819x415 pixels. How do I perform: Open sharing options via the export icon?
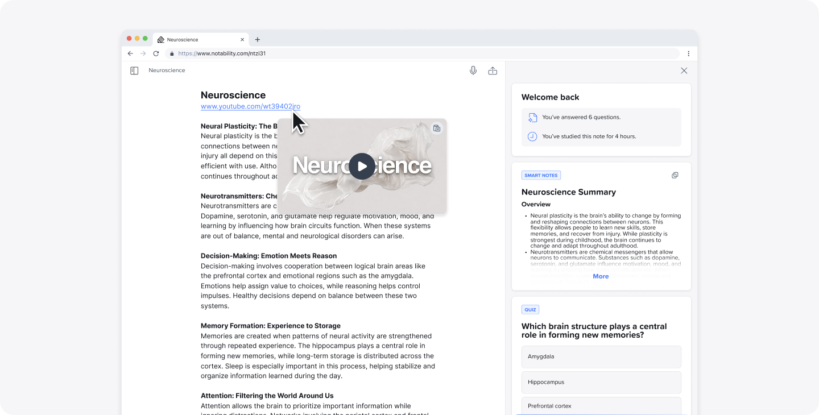[x=493, y=70]
